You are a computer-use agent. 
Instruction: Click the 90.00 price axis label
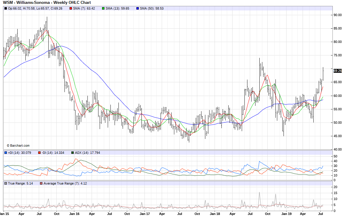(x=338, y=15)
